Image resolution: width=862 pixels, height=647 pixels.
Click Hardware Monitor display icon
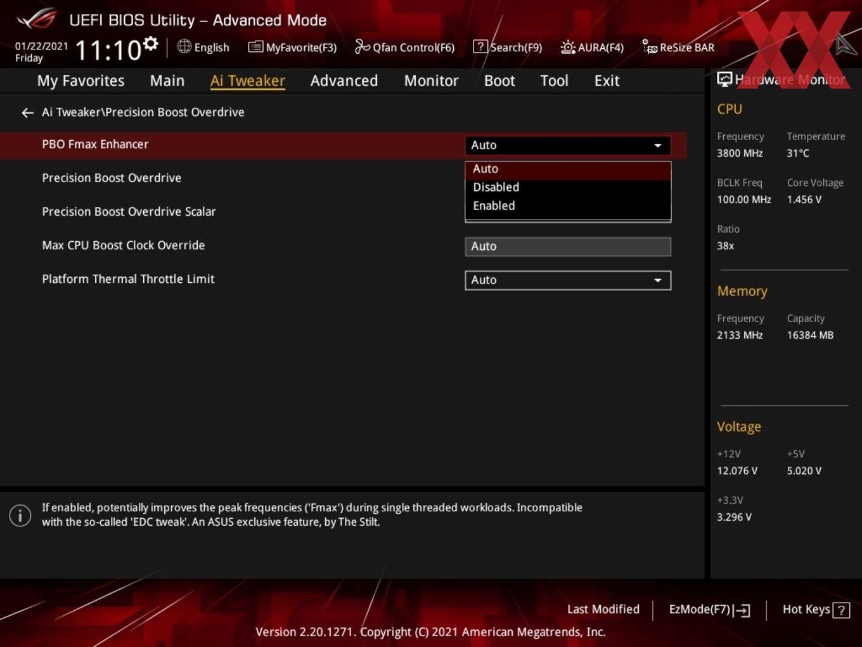(724, 79)
